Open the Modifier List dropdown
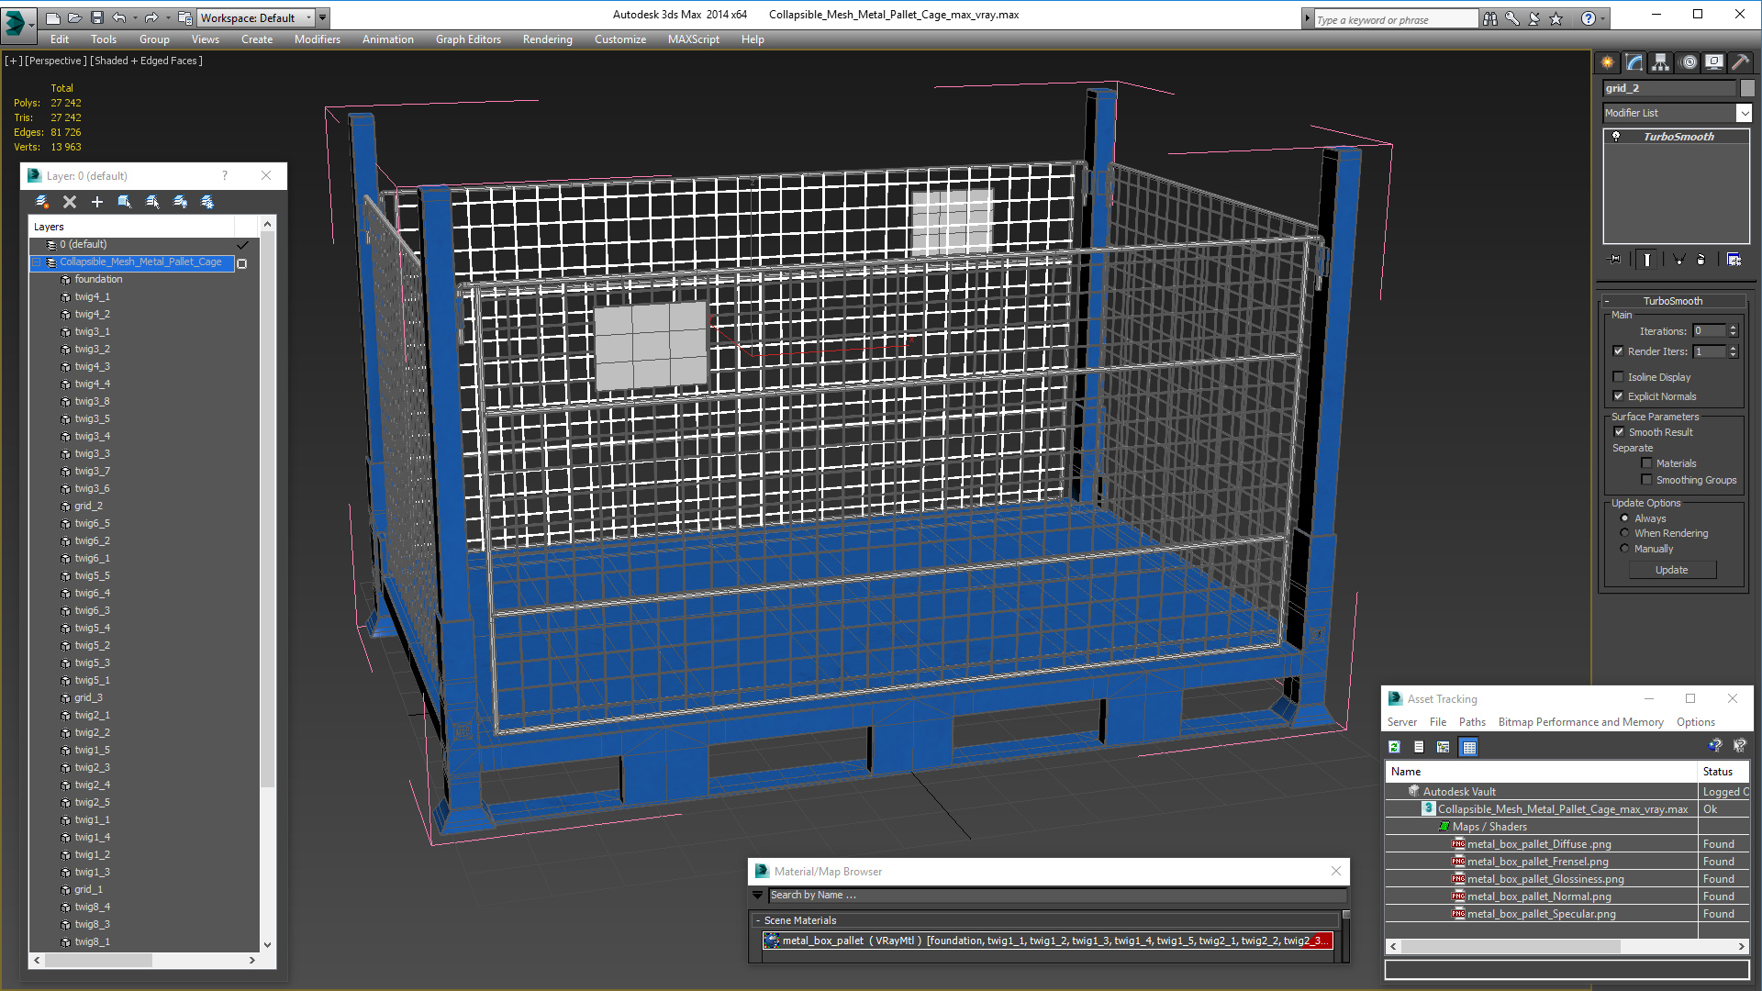The image size is (1762, 991). (x=1744, y=113)
